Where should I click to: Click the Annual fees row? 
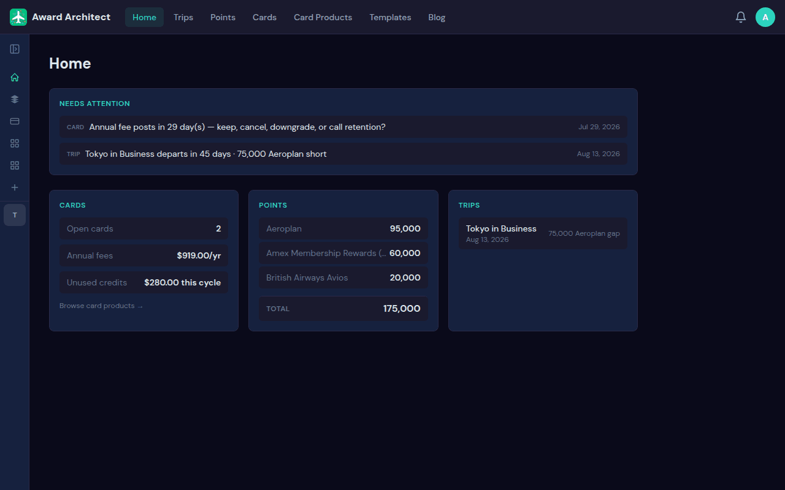[x=144, y=255]
